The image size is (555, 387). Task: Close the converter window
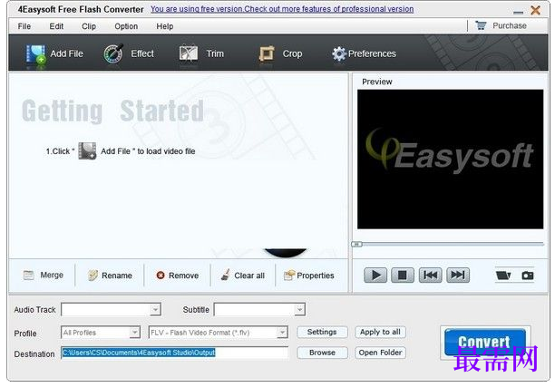point(536,10)
